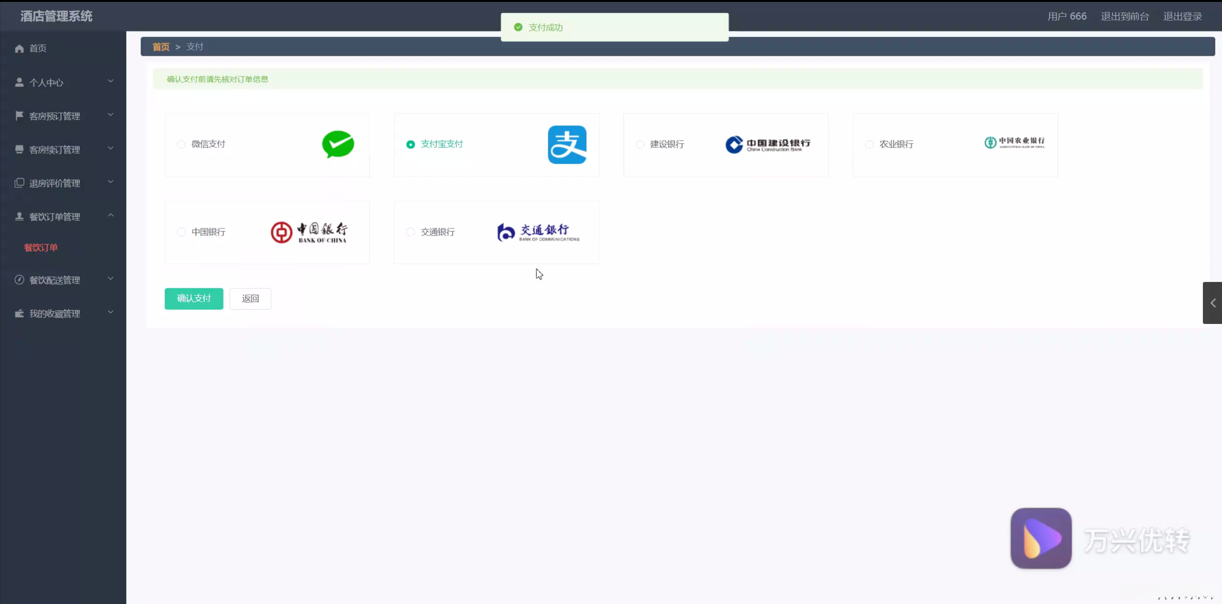This screenshot has height=604, width=1222.
Task: Click the Bank of Communications logo
Action: point(538,232)
